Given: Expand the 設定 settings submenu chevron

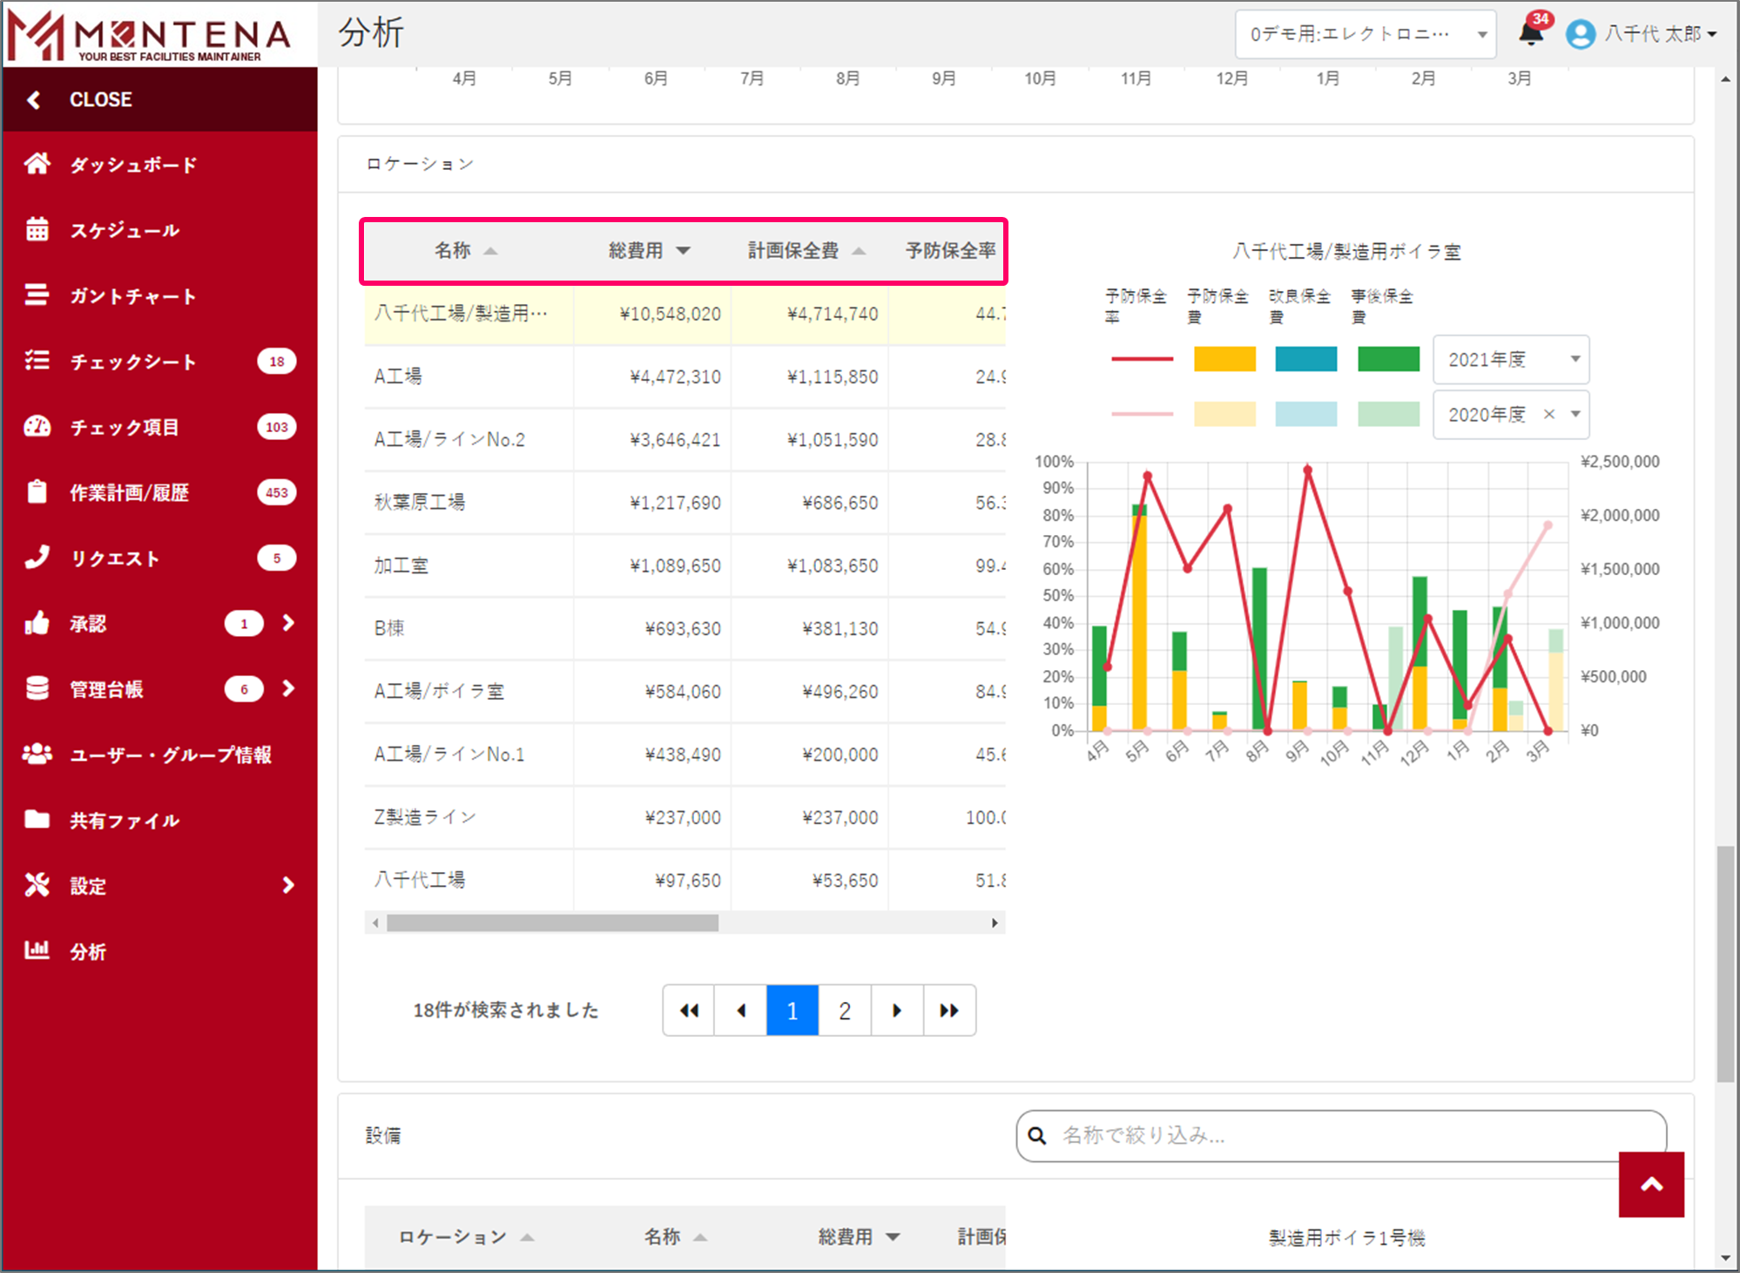Looking at the screenshot, I should (x=288, y=885).
